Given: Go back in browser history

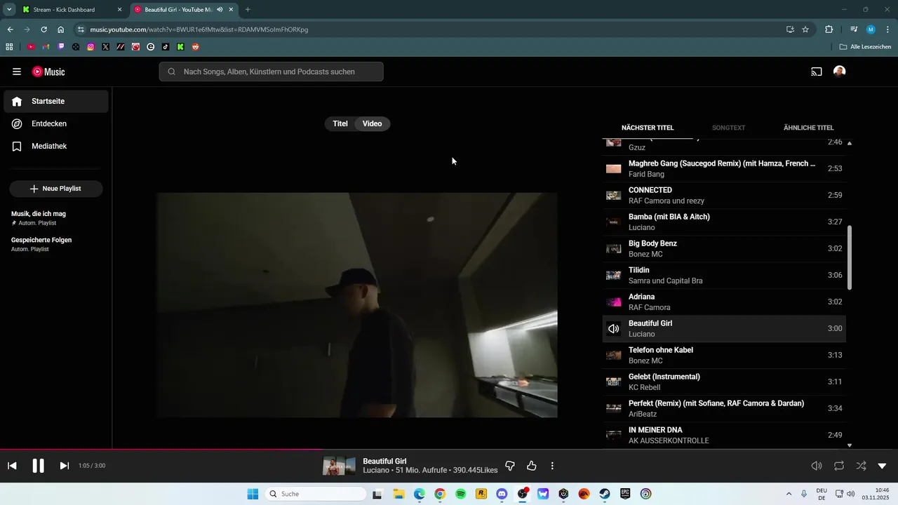Looking at the screenshot, I should [10, 29].
